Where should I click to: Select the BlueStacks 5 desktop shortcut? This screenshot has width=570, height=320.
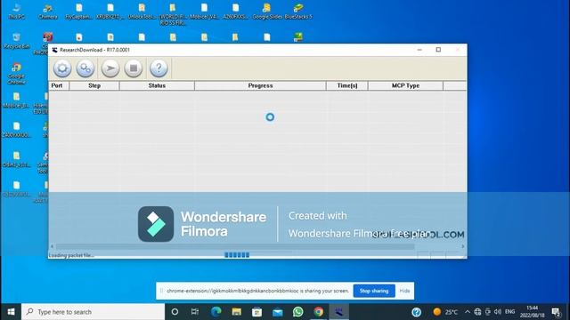(298, 12)
